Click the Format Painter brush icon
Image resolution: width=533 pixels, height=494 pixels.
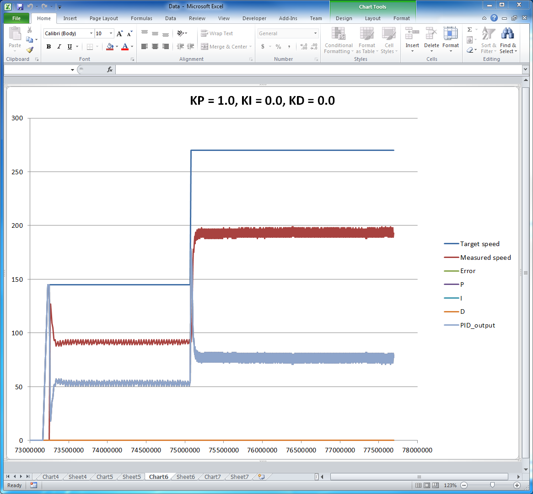pyautogui.click(x=30, y=50)
